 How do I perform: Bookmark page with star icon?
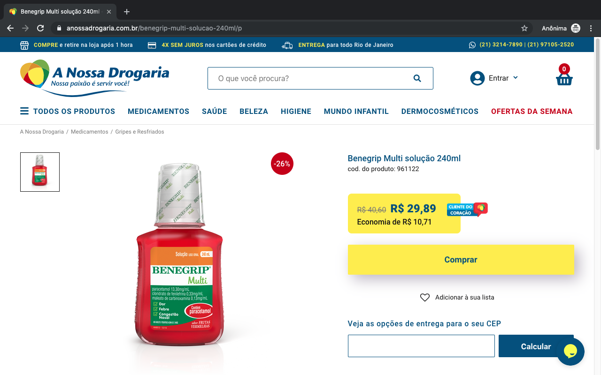tap(524, 28)
